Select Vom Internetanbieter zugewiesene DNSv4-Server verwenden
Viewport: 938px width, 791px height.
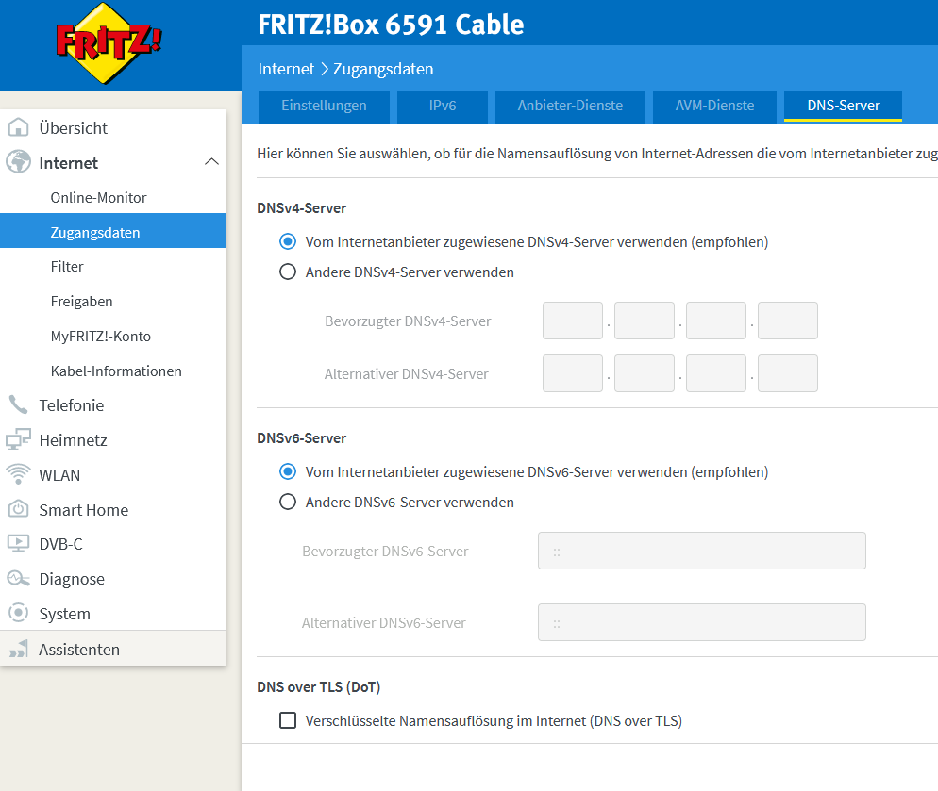click(287, 241)
